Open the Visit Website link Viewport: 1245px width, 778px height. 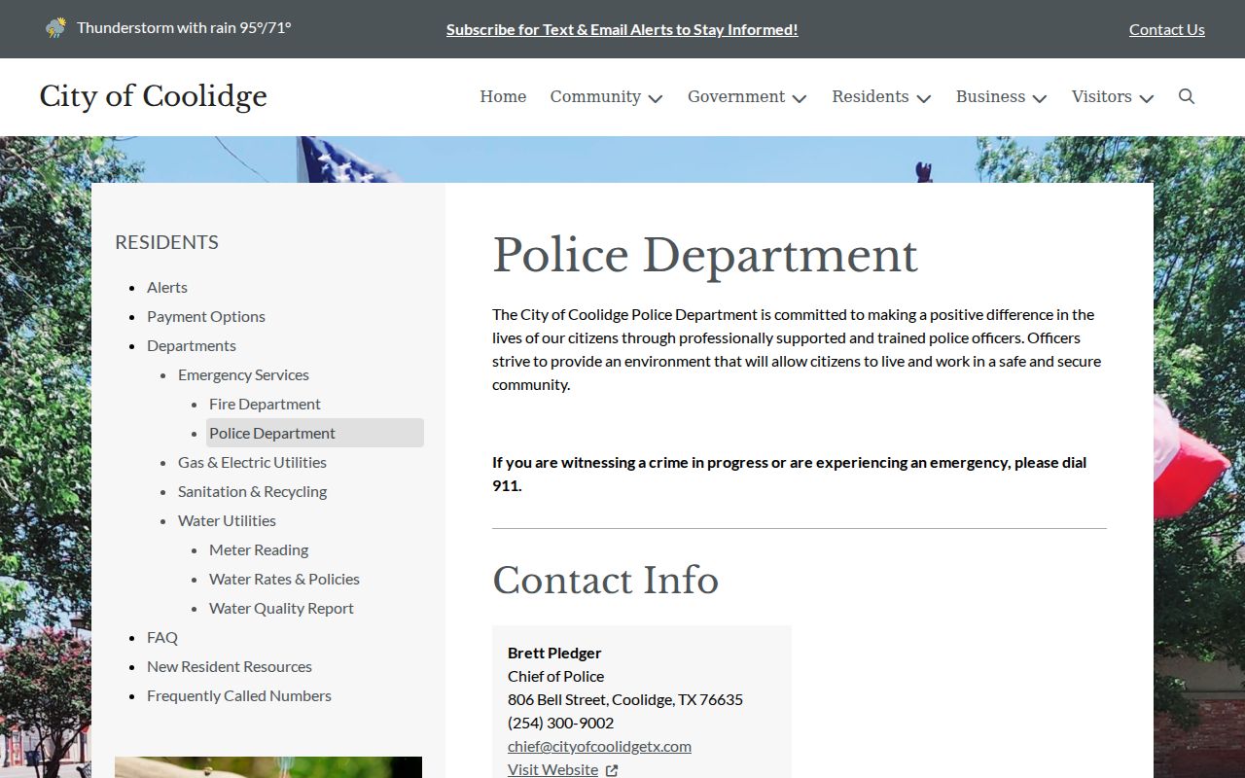tap(552, 769)
